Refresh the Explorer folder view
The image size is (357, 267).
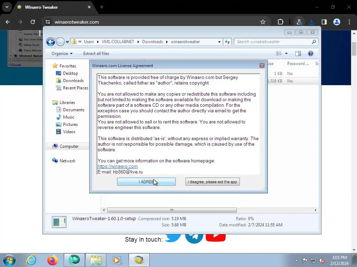click(x=227, y=42)
